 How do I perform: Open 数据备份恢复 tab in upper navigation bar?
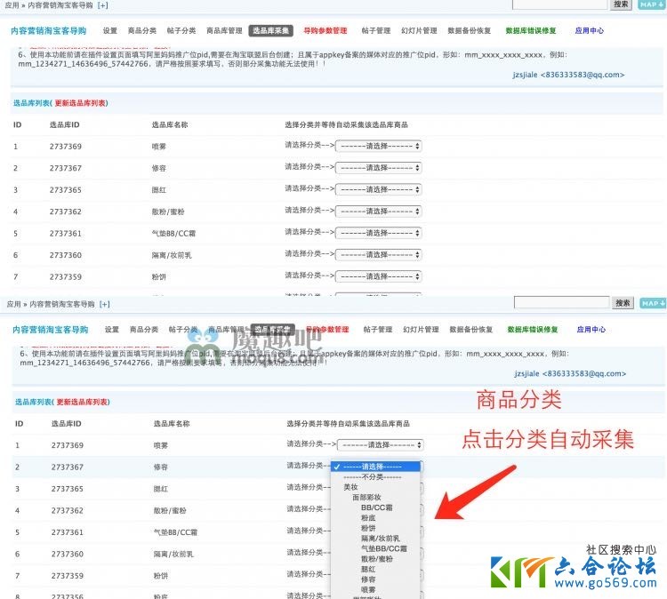[470, 30]
